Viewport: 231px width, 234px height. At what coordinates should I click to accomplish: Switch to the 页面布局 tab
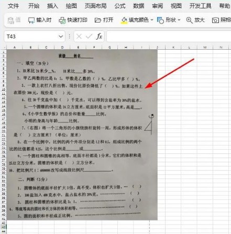tap(95, 6)
